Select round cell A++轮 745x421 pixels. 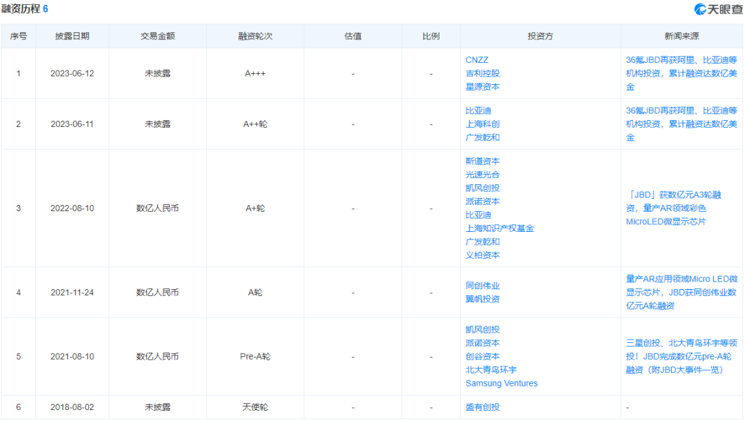coord(255,124)
